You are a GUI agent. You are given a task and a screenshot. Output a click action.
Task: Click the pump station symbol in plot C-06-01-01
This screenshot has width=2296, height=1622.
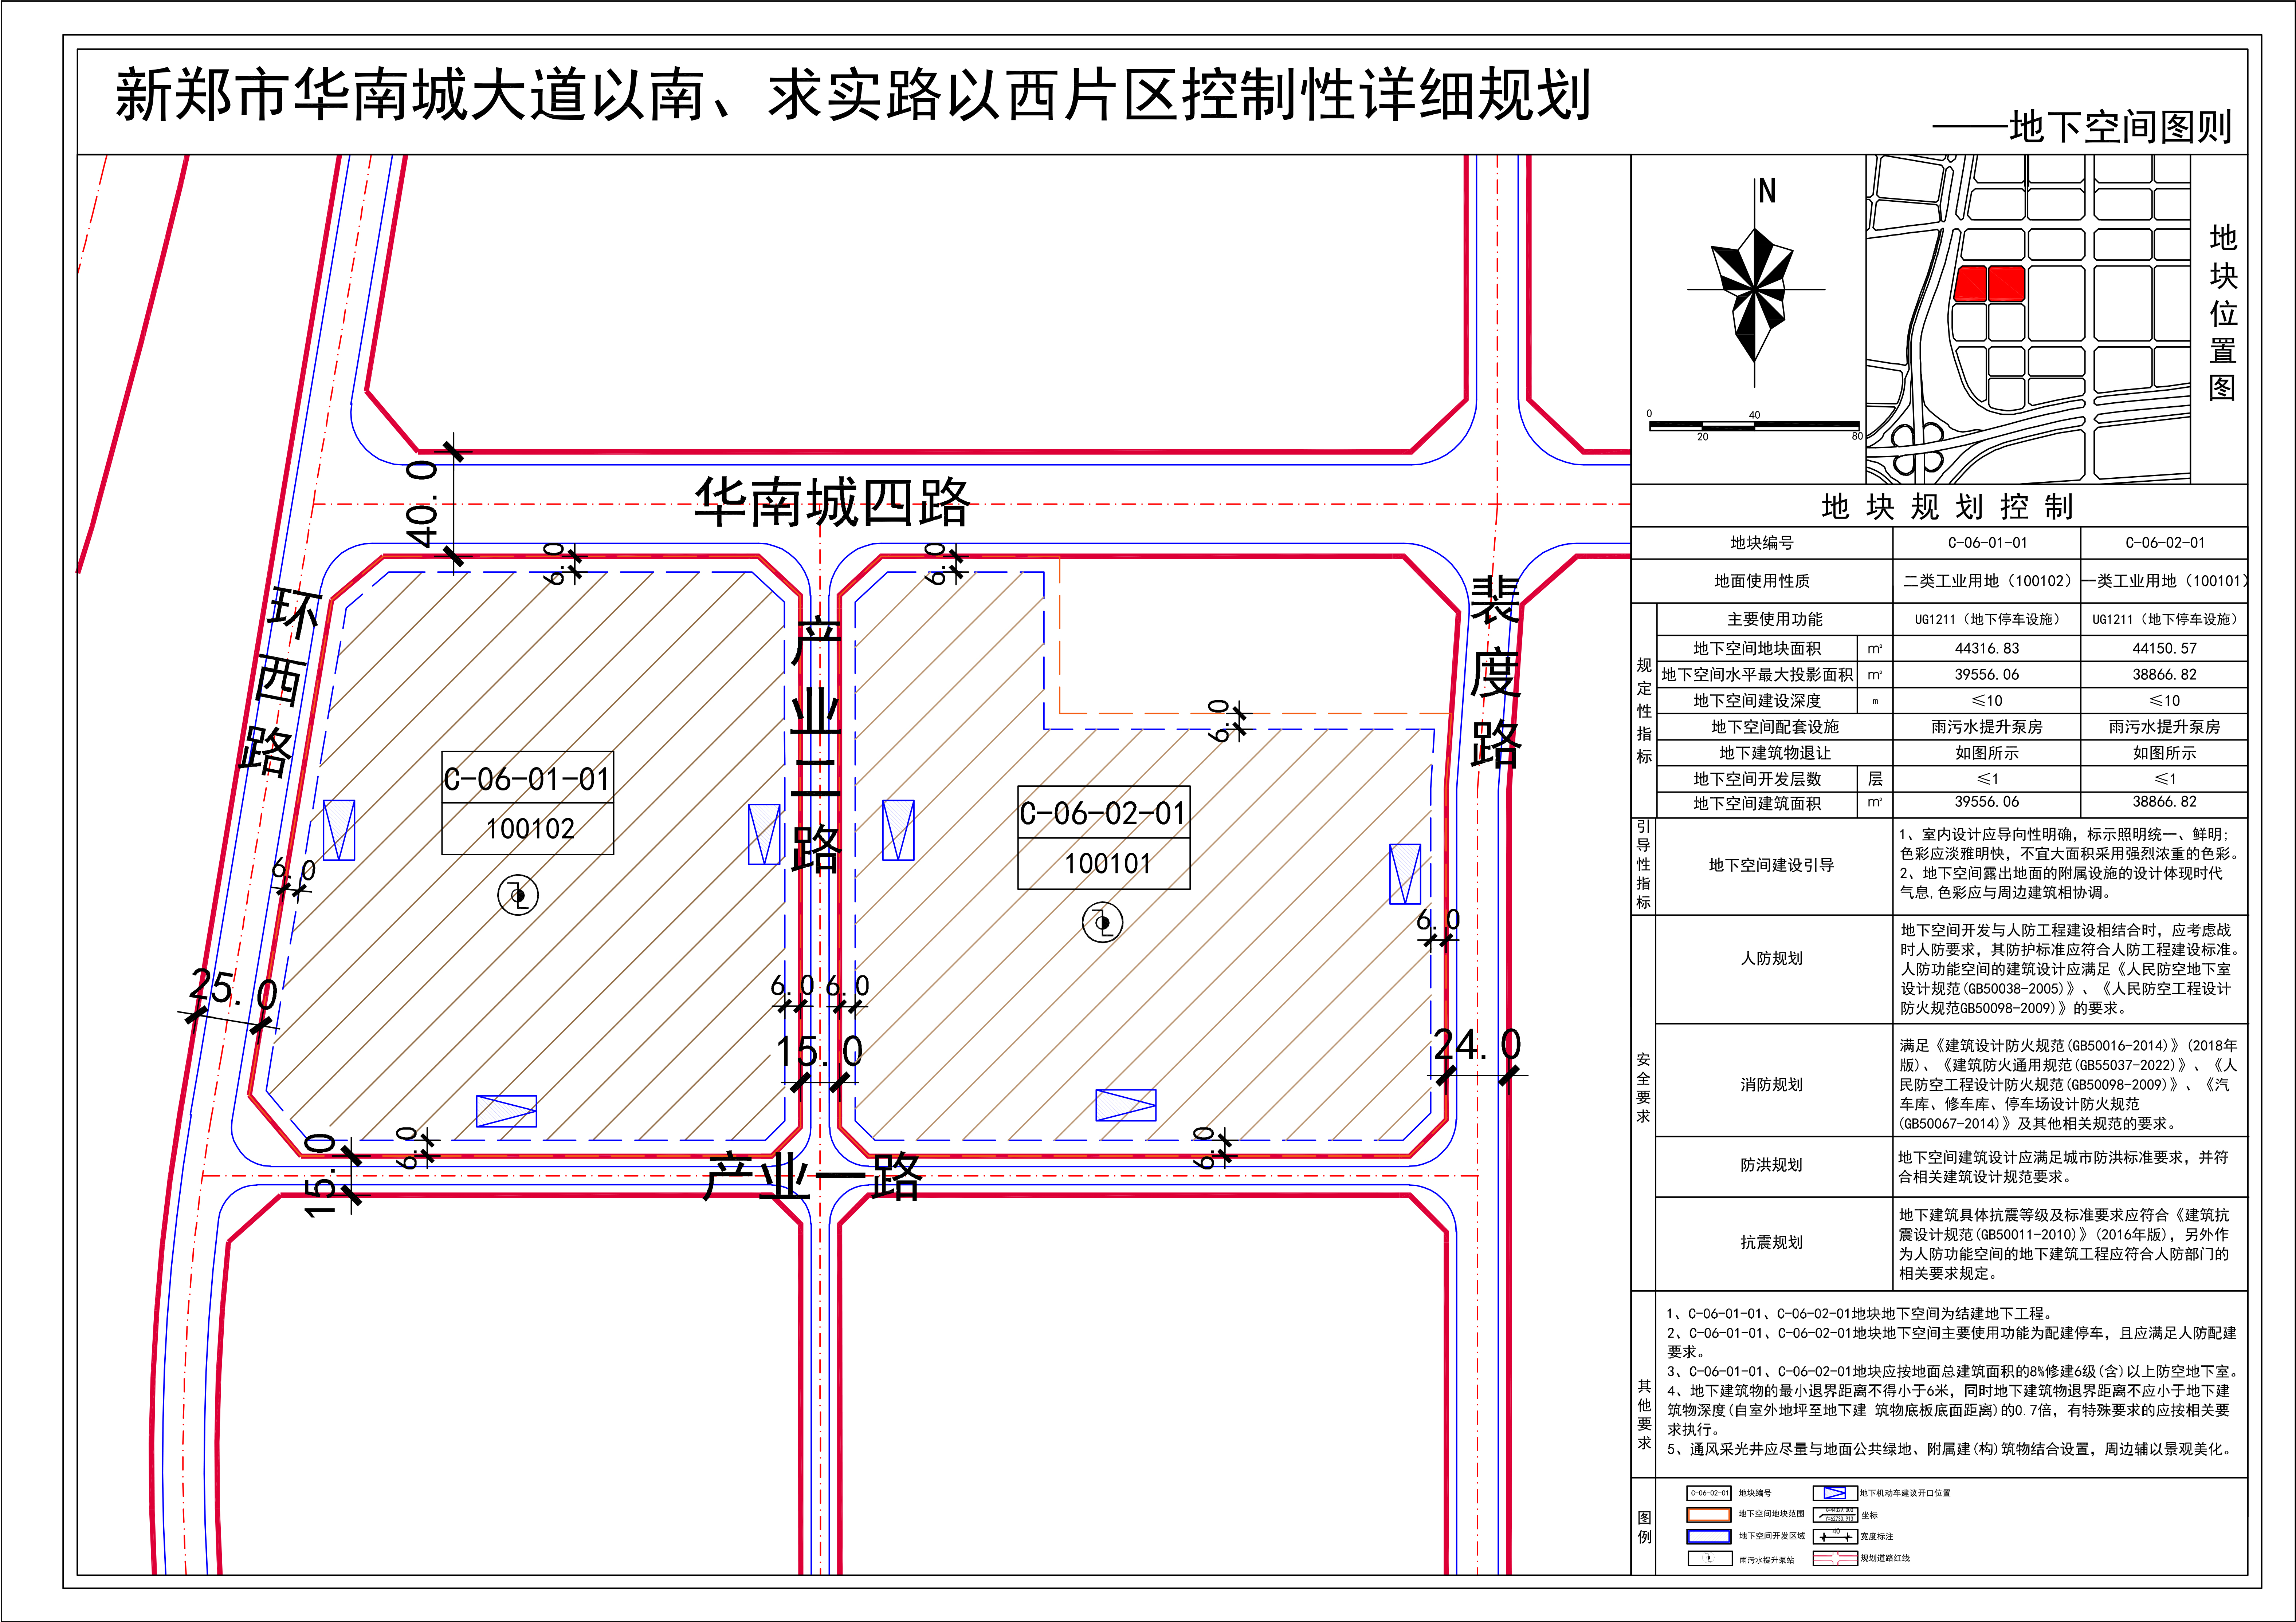518,895
